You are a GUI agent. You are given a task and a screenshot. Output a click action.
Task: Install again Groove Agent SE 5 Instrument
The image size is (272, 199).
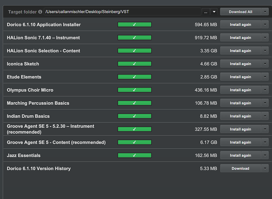pyautogui.click(x=241, y=129)
